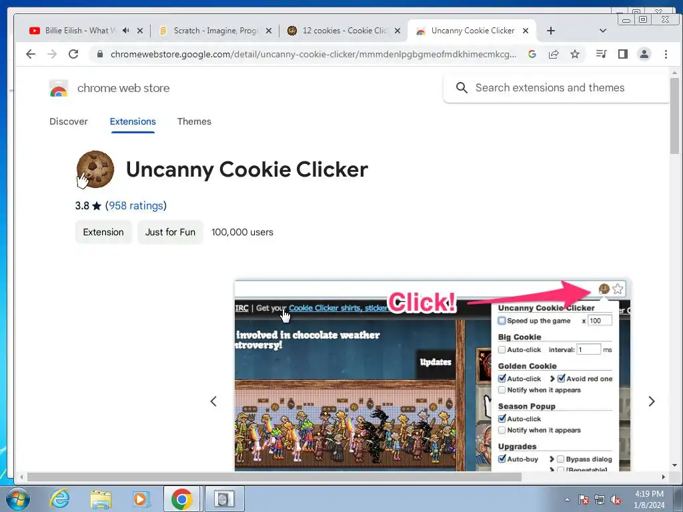This screenshot has width=683, height=512.
Task: Open Windows Media Player in taskbar
Action: [x=141, y=499]
